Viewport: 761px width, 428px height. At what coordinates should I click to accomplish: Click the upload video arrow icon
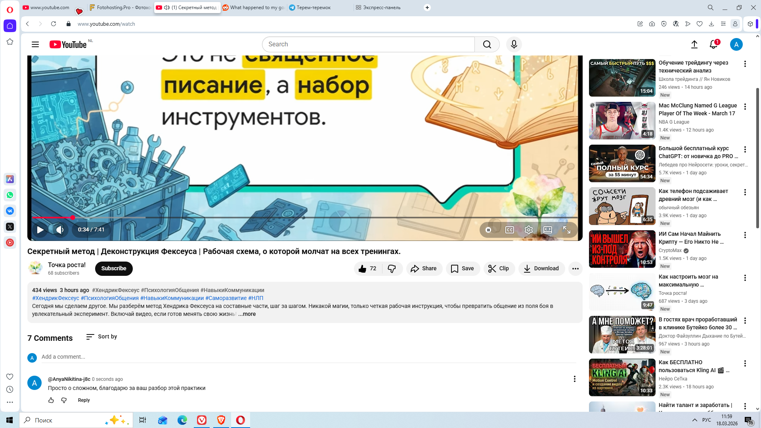[x=694, y=44]
